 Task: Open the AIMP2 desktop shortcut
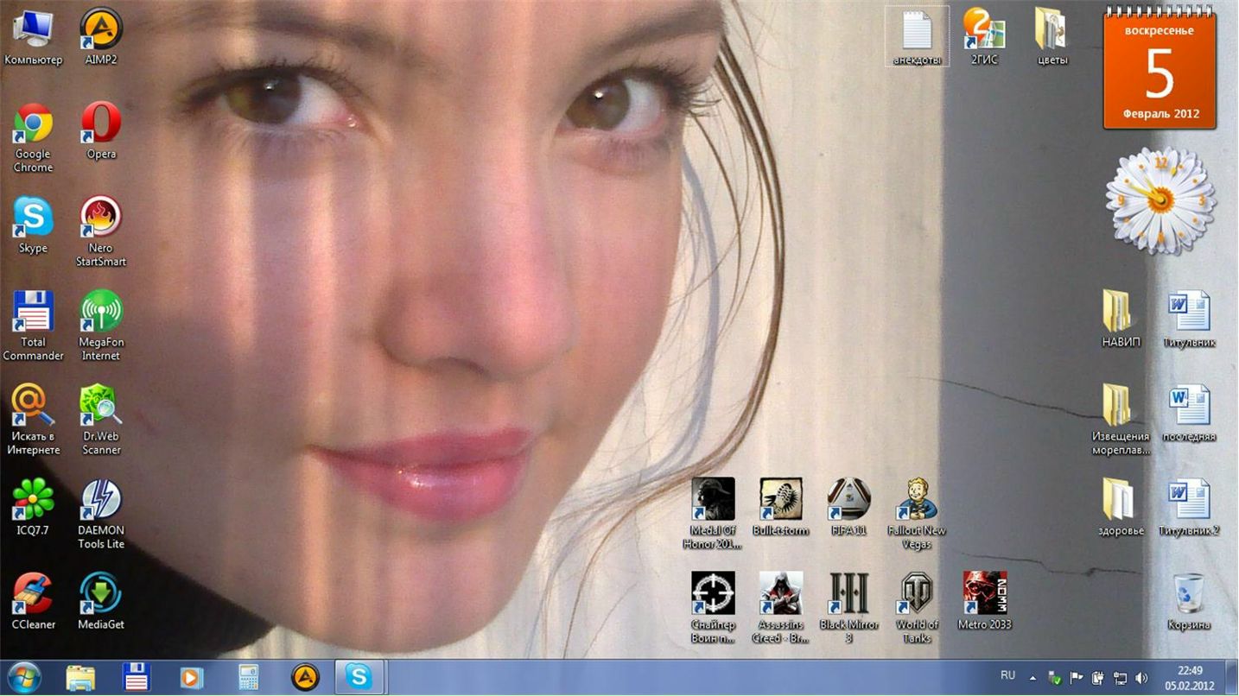(x=101, y=30)
